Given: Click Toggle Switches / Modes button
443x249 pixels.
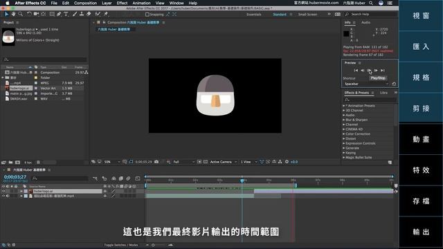Looking at the screenshot, I should (121, 245).
